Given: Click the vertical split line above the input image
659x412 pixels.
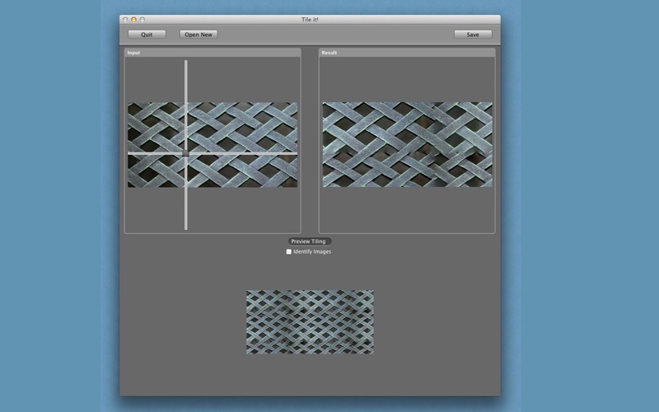Looking at the screenshot, I should [x=186, y=81].
